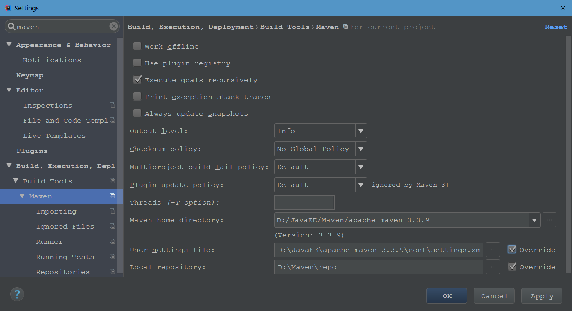Collapse the Build Tools node
This screenshot has width=572, height=311.
tap(16, 181)
